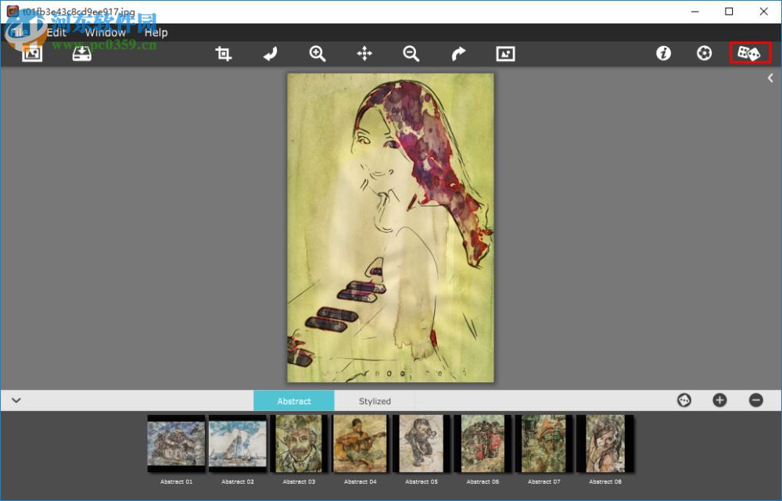Click the minus button to remove preset
Screen dimensions: 782x501
coord(755,399)
